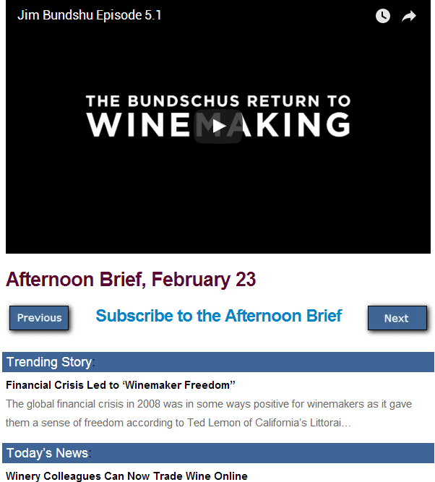Image resolution: width=435 pixels, height=482 pixels.
Task: Click the Watch Later clock icon
Action: pos(383,16)
